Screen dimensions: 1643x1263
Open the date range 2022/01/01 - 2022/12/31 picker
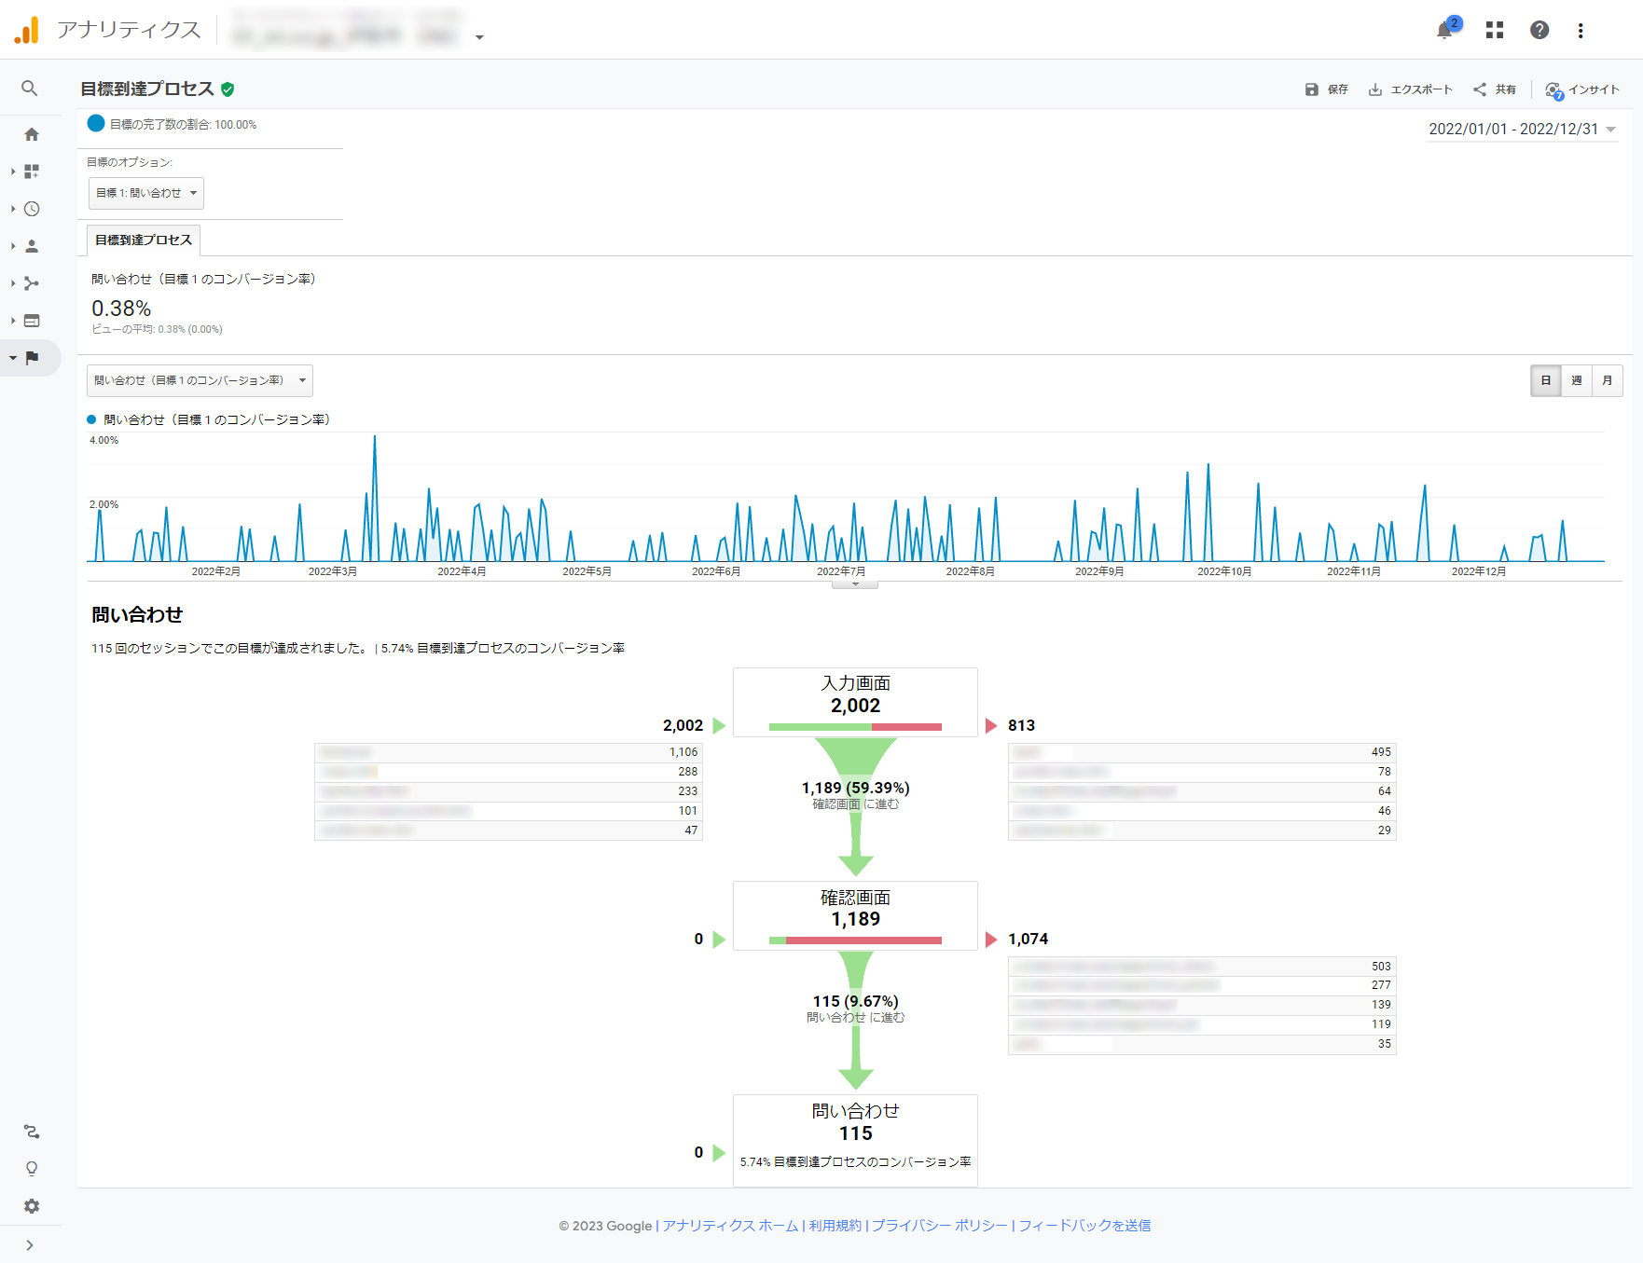[x=1522, y=130]
